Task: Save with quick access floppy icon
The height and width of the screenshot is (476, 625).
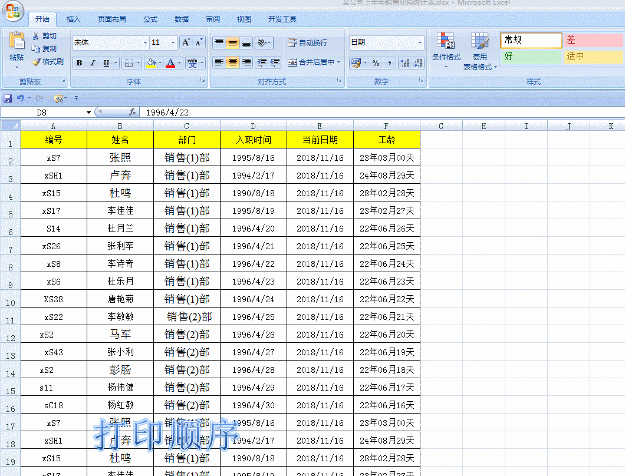Action: click(8, 98)
